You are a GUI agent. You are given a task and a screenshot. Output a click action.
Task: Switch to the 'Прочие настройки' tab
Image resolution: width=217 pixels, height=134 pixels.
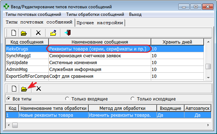[100, 23]
